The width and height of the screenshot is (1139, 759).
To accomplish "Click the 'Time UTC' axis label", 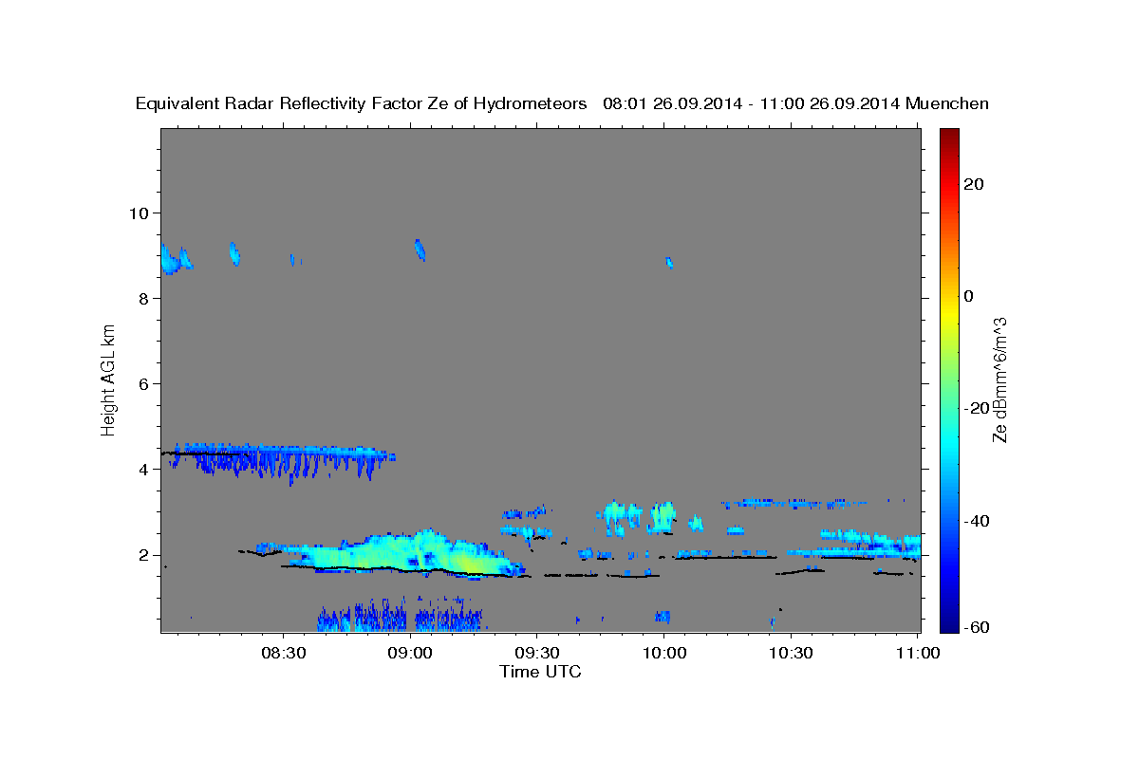I will tap(540, 672).
